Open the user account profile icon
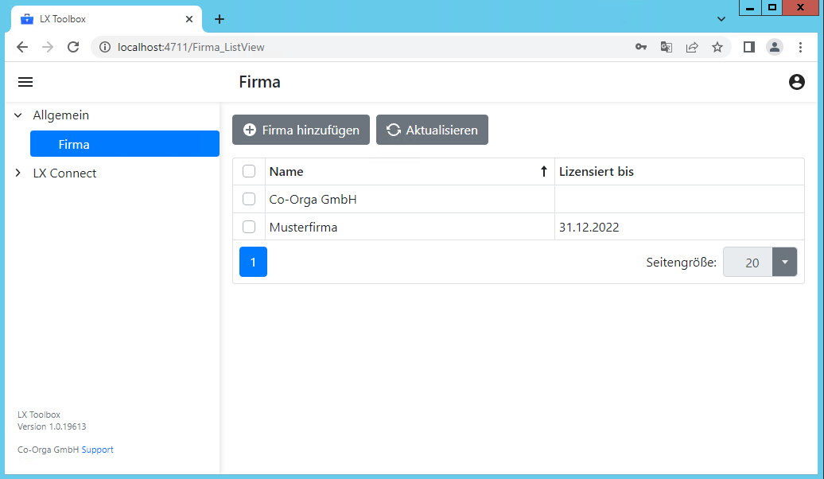The width and height of the screenshot is (824, 479). pos(796,82)
